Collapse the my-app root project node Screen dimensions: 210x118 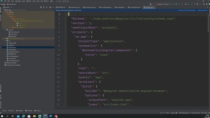pyautogui.click(x=3, y=10)
